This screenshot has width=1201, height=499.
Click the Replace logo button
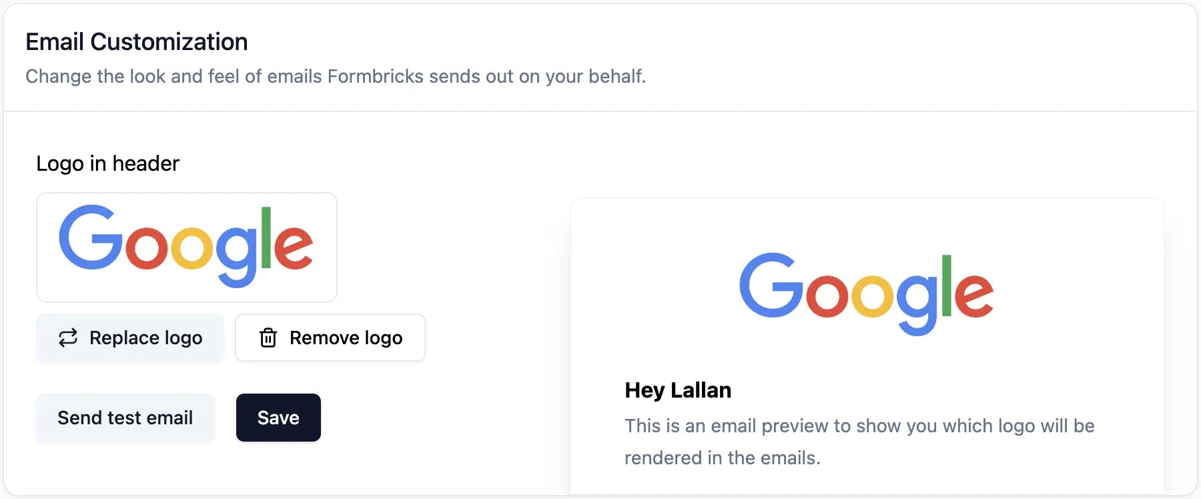[x=130, y=338]
